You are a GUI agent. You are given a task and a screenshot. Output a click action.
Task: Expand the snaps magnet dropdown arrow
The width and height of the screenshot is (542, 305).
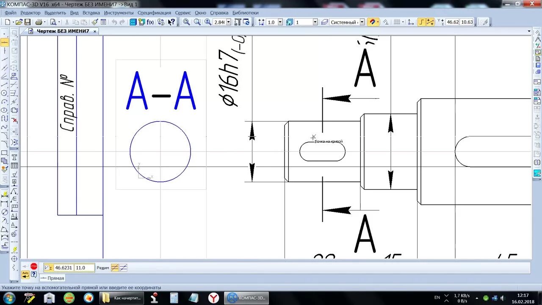(377, 22)
